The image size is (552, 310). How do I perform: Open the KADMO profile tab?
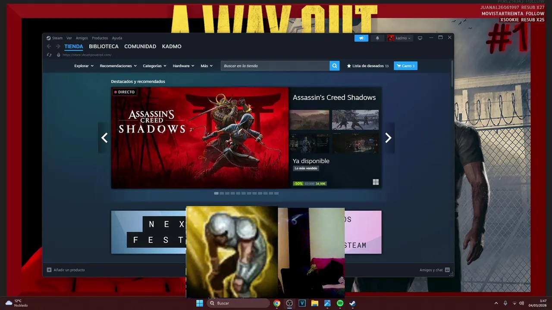pos(172,46)
